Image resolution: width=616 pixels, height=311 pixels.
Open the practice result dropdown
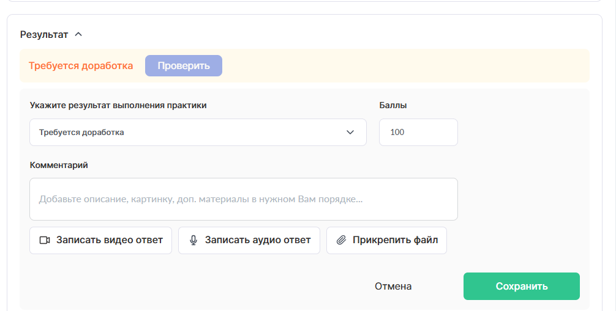(198, 132)
